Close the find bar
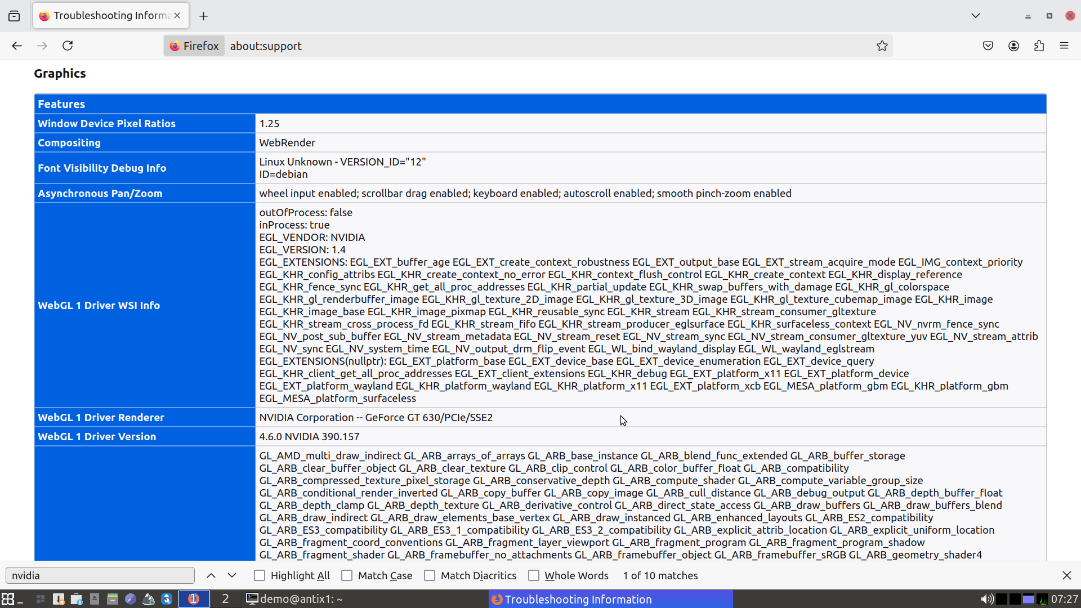Viewport: 1081px width, 608px height. pos(1067,575)
